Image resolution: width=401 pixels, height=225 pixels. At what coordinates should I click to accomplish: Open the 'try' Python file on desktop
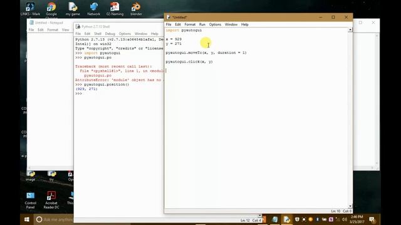[x=51, y=176]
